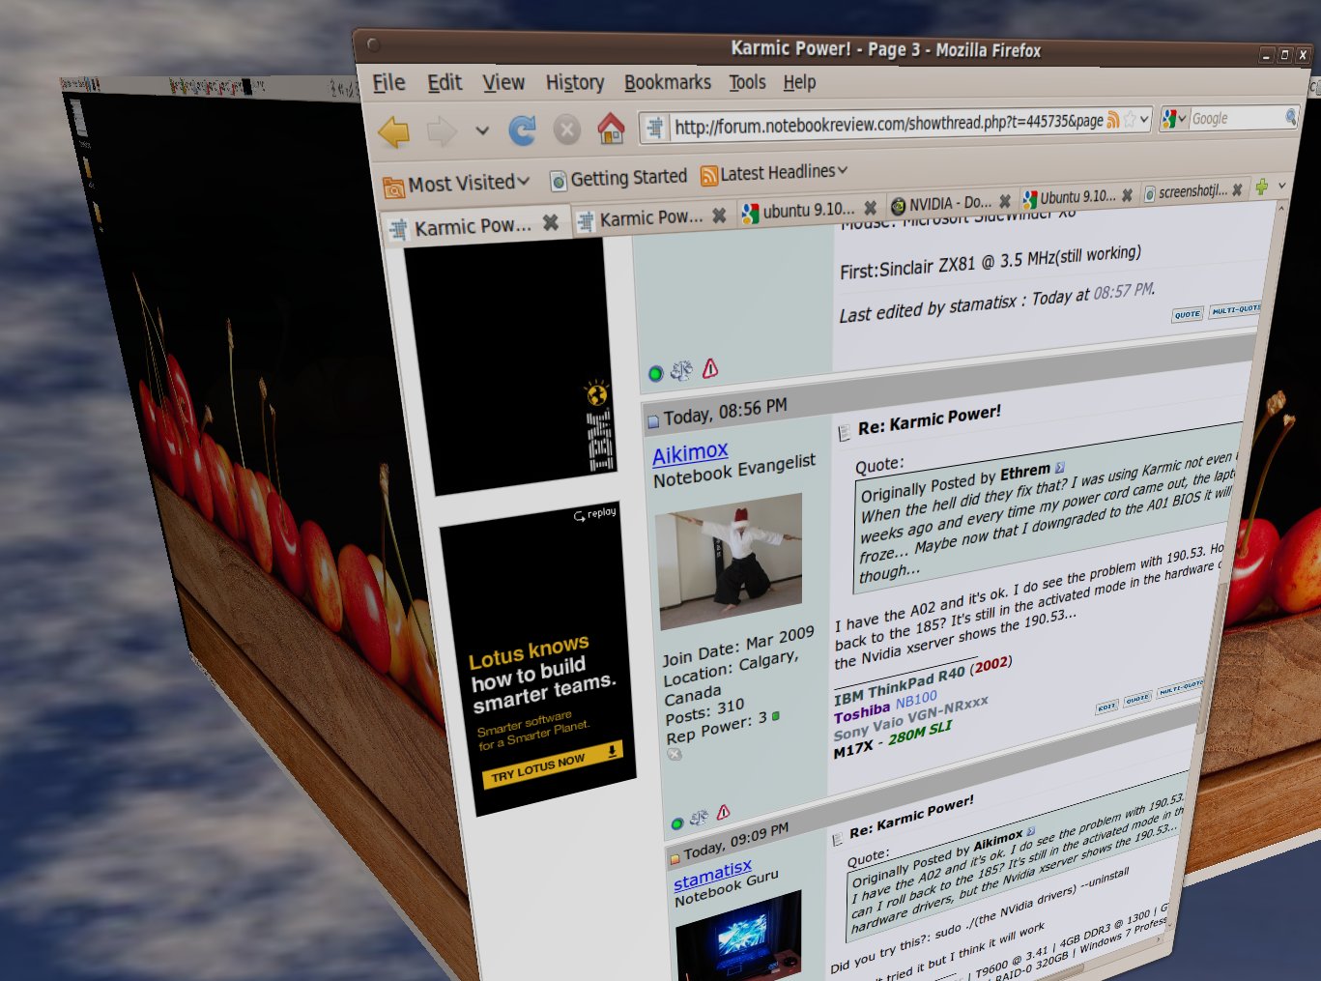This screenshot has height=981, width=1321.
Task: Close the screenshot... tab
Action: click(x=1237, y=190)
